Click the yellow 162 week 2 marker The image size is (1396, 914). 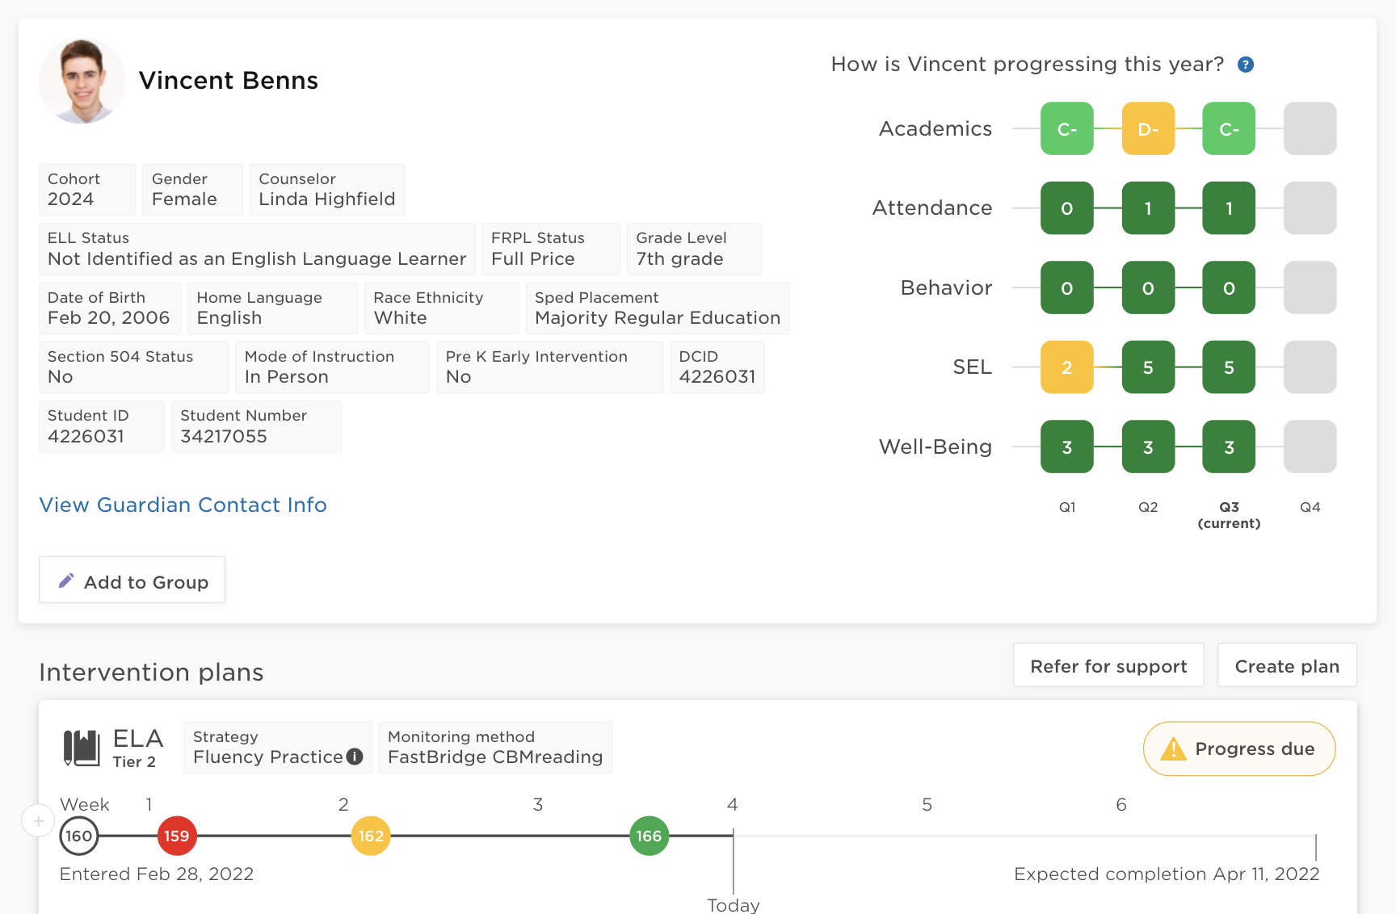[371, 836]
